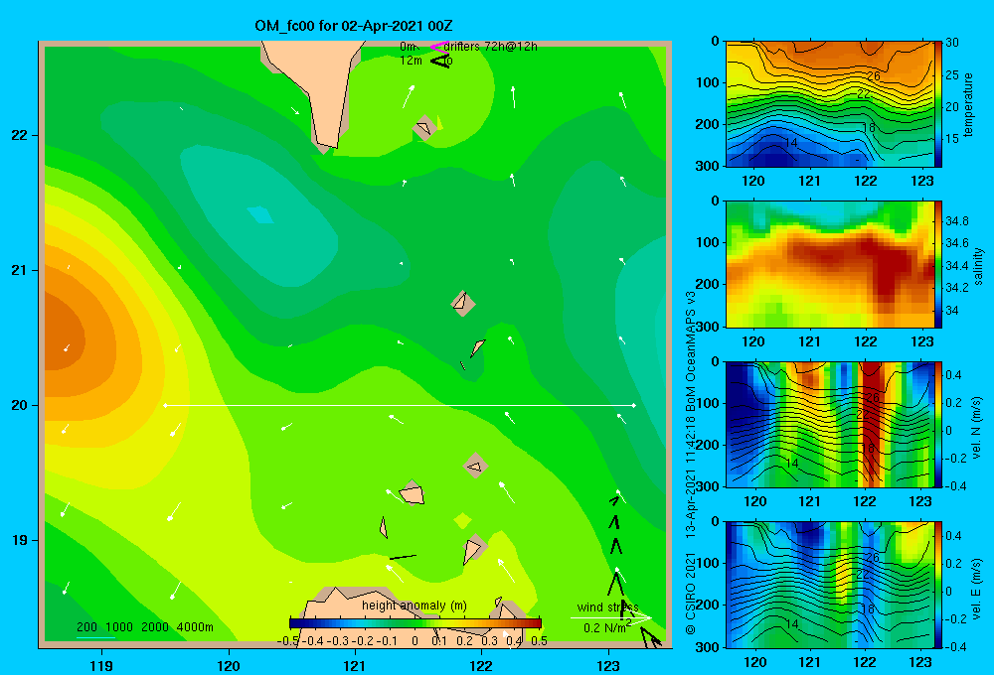This screenshot has width=994, height=675.
Task: Click the black 12m drifter arrow symbol
Action: [439, 61]
